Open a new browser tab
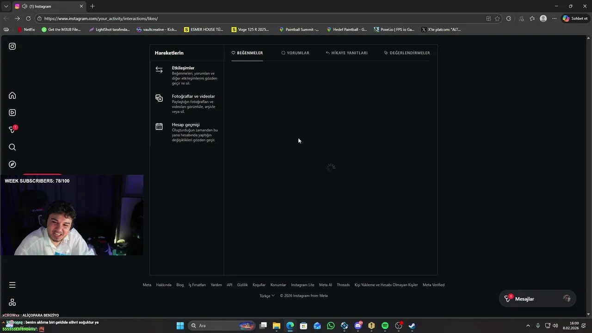 pos(92,6)
